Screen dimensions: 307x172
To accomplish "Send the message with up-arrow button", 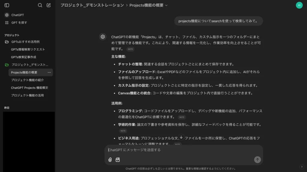I will (257, 160).
